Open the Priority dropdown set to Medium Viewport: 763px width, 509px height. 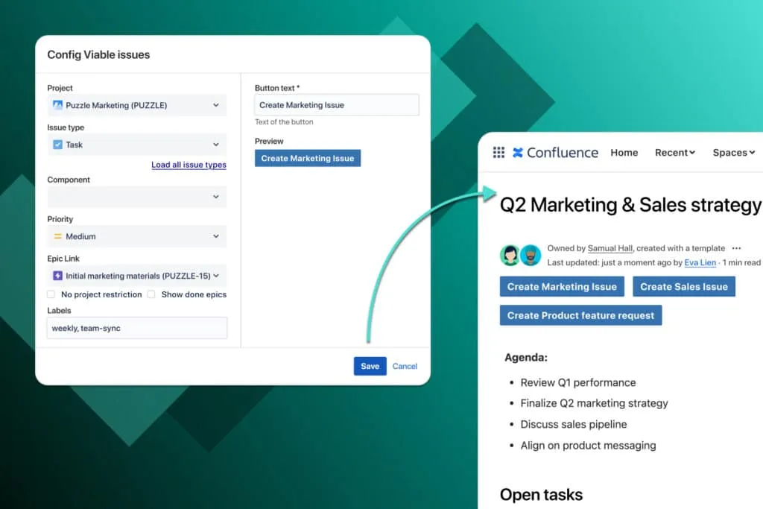[x=137, y=236]
